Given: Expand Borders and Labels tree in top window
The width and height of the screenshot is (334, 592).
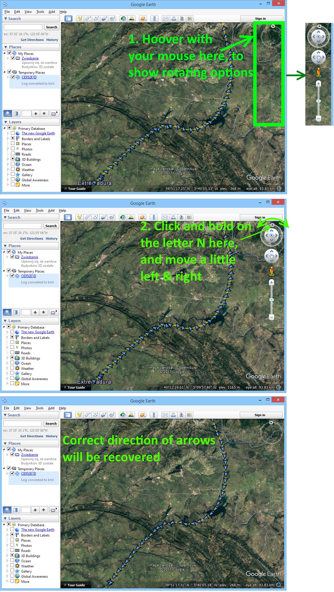Looking at the screenshot, I should coord(8,138).
